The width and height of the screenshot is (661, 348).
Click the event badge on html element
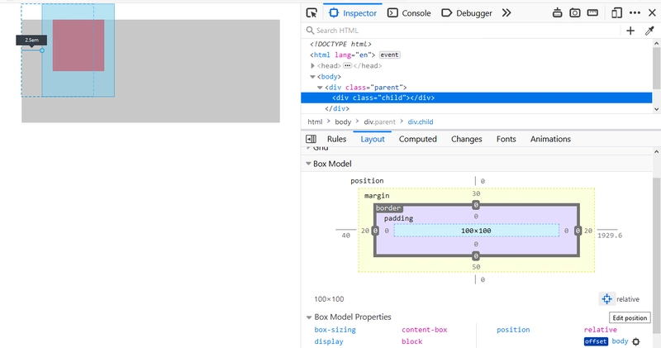(x=389, y=55)
